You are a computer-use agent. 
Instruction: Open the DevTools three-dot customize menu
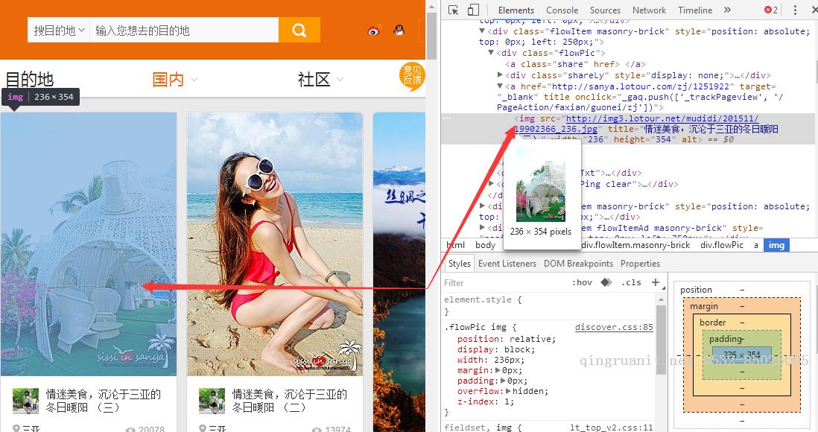pyautogui.click(x=794, y=10)
